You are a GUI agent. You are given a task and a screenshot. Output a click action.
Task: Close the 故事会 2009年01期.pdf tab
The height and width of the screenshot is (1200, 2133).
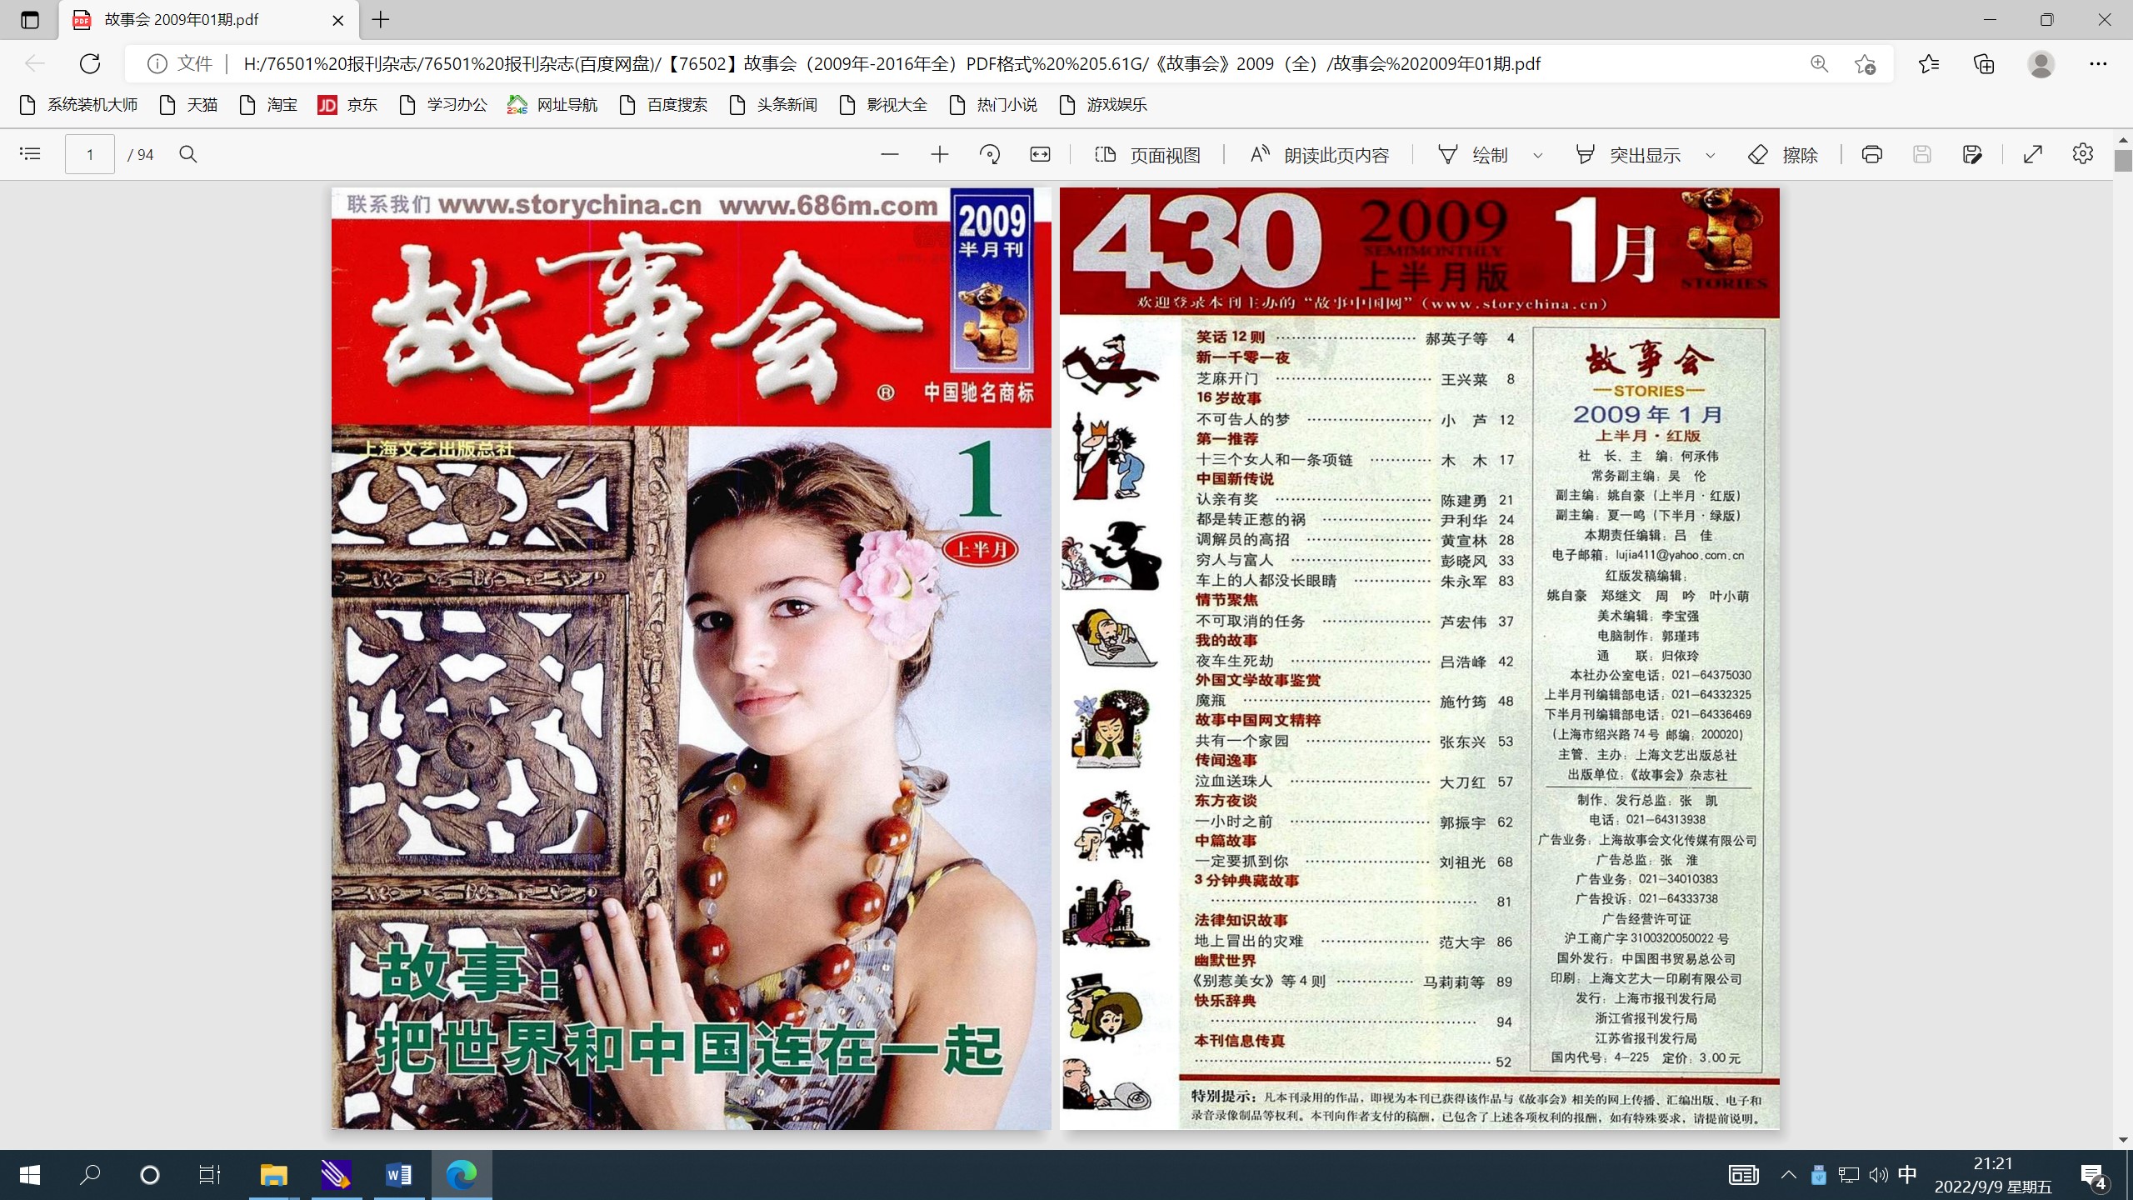pyautogui.click(x=337, y=20)
